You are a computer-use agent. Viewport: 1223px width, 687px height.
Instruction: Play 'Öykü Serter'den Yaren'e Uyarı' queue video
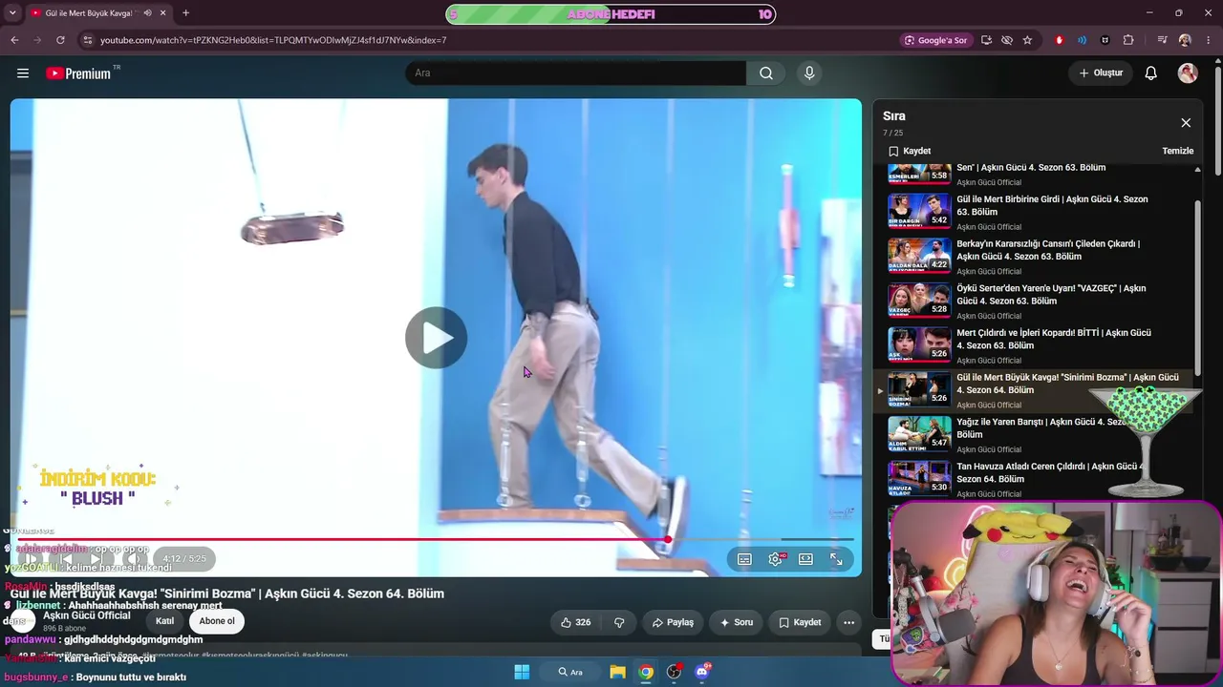[1037, 302]
